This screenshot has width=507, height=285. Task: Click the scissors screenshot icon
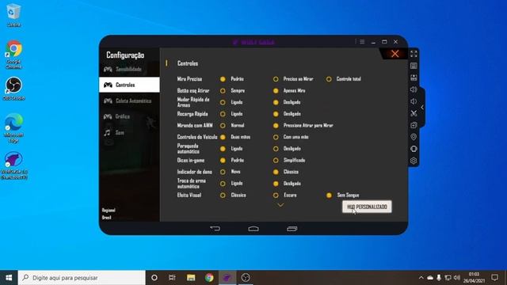[414, 113]
